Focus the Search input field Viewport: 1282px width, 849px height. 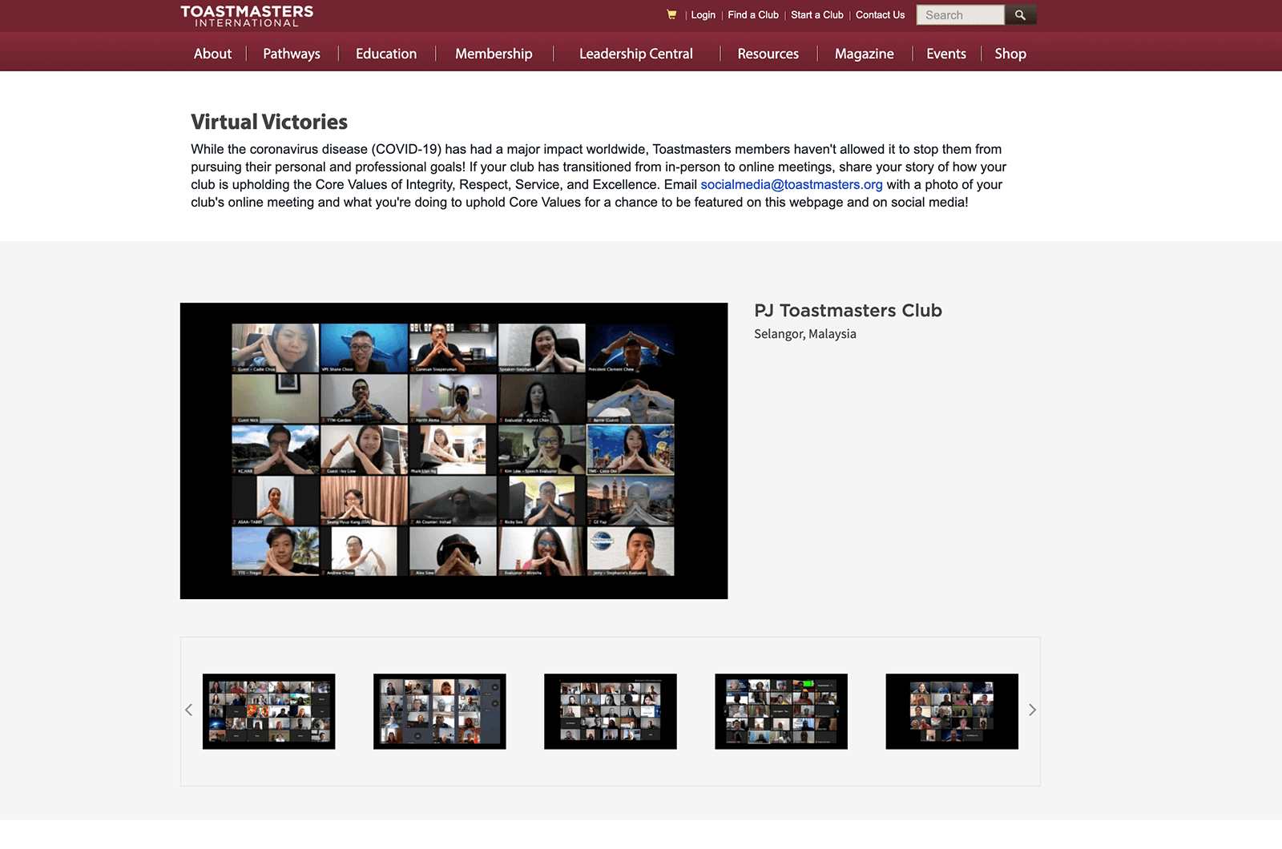coord(960,15)
